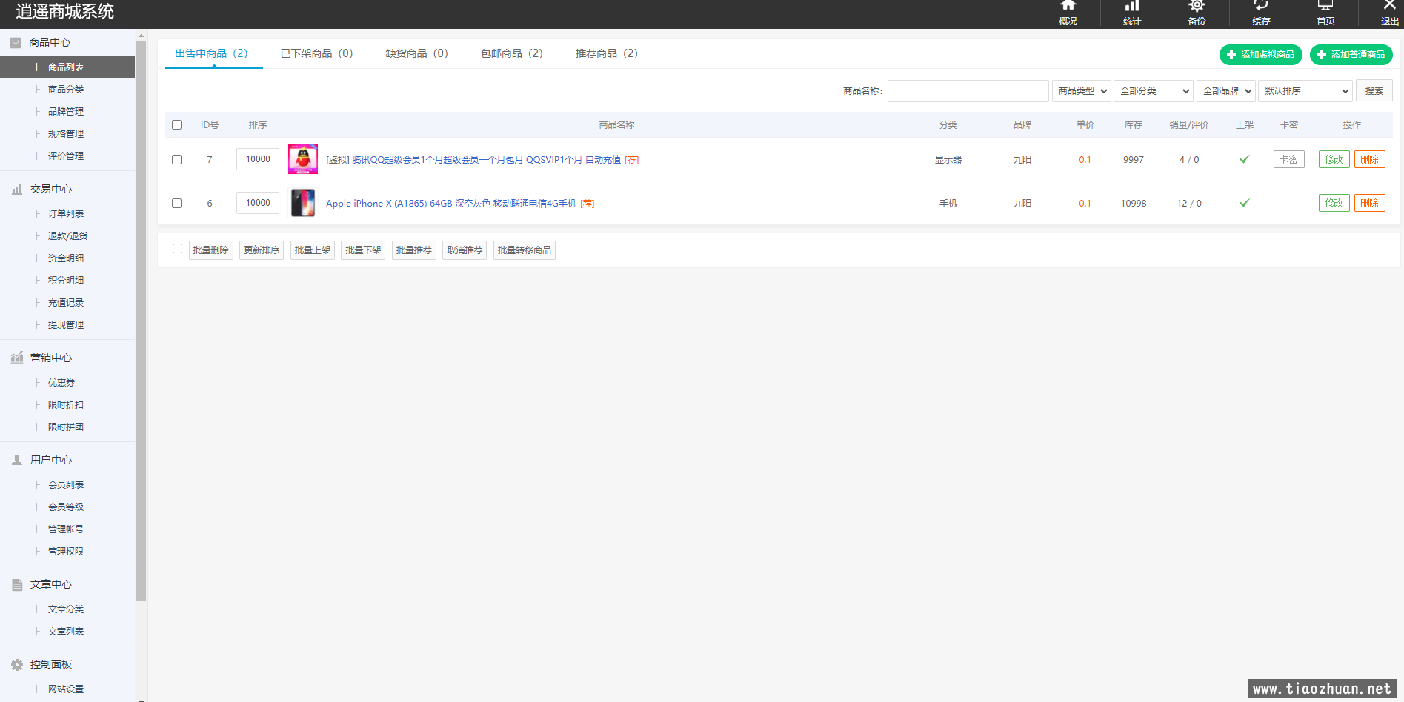Open the QQ penguin product thumbnail
The width and height of the screenshot is (1404, 702).
303,159
